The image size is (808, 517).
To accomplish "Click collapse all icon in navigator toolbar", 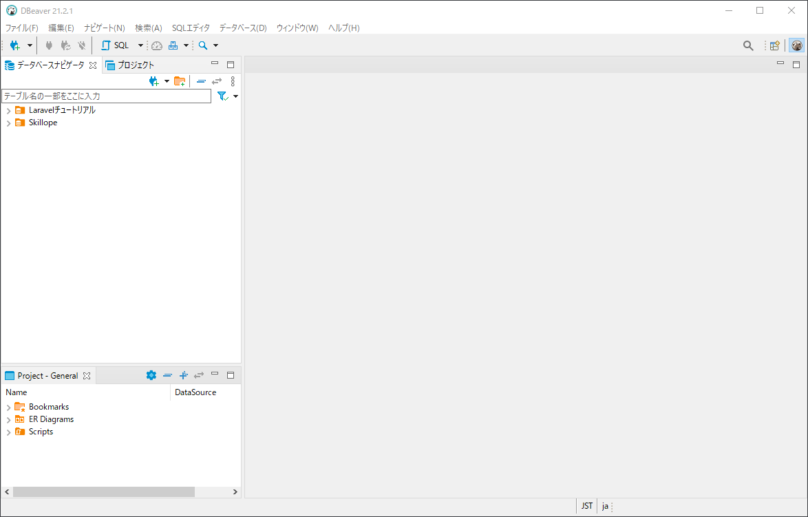I will [202, 81].
